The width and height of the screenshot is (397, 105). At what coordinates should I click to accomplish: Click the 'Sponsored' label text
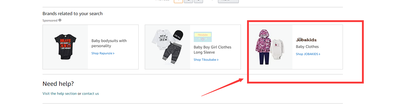tap(50, 20)
